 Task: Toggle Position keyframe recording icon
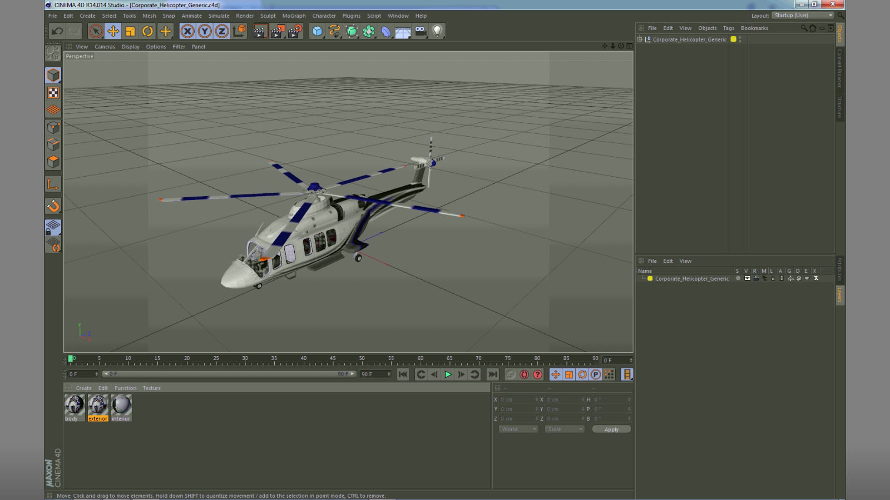tap(556, 374)
